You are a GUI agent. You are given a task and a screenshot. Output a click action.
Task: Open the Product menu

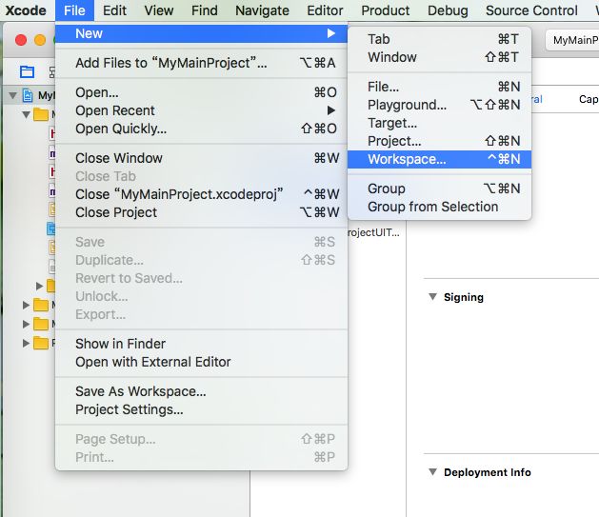[x=386, y=10]
